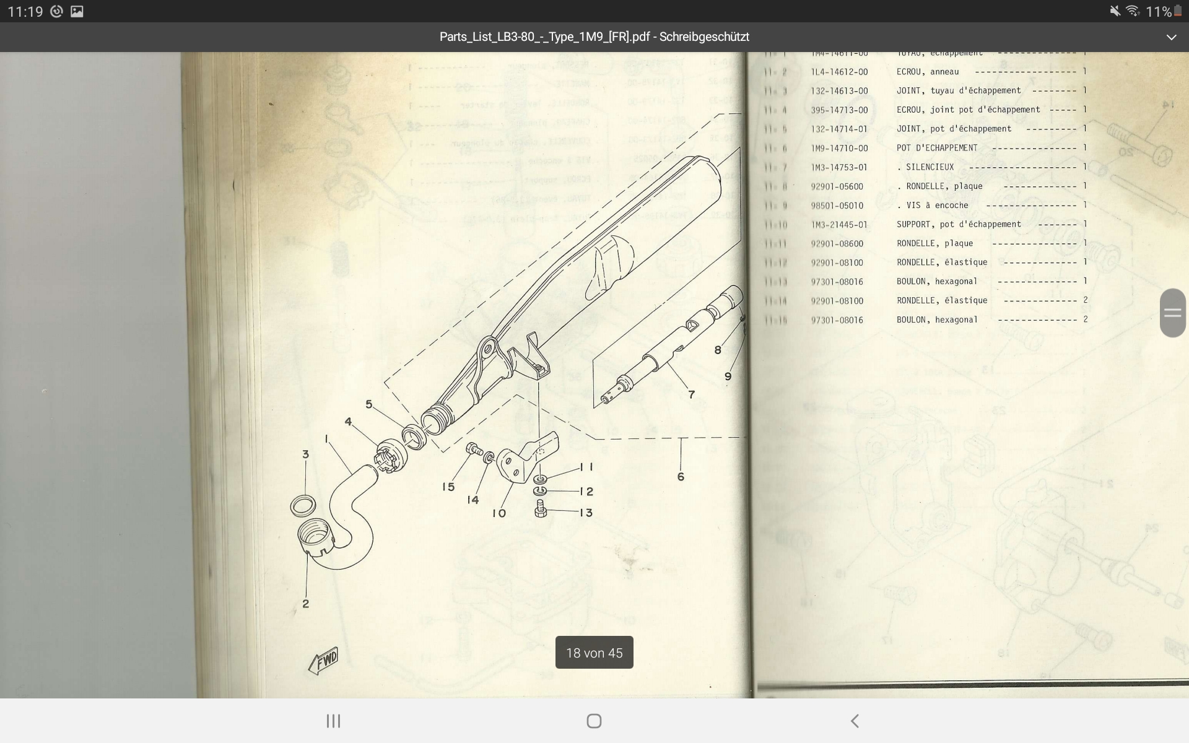Select part number 132-14613-00
Image resolution: width=1189 pixels, height=743 pixels.
(839, 91)
